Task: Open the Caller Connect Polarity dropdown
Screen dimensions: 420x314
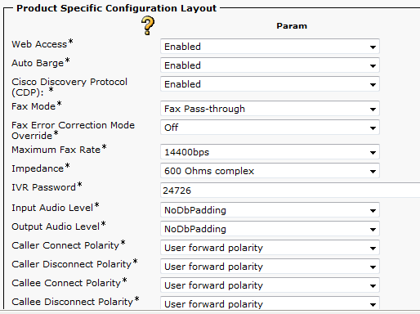Action: coord(270,248)
